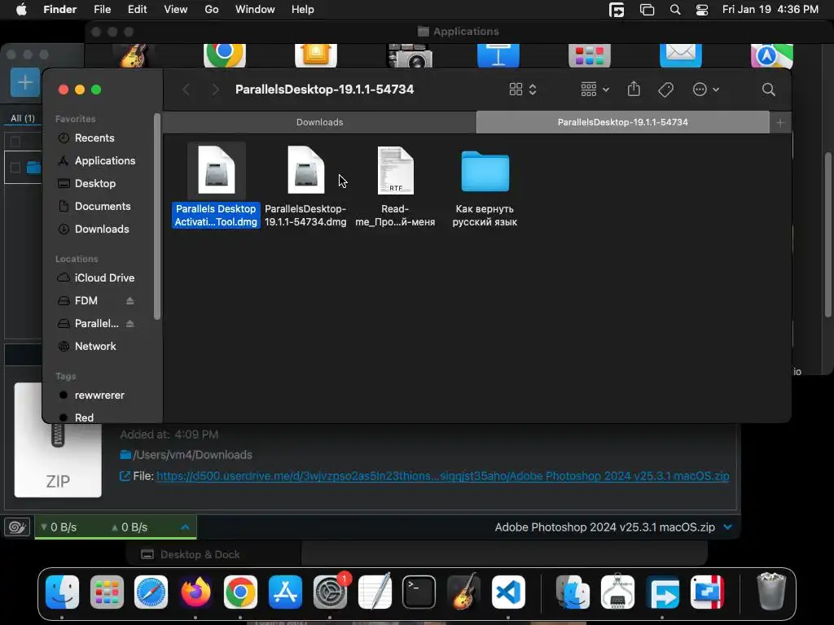Open the Action ellipsis menu

[x=705, y=90]
